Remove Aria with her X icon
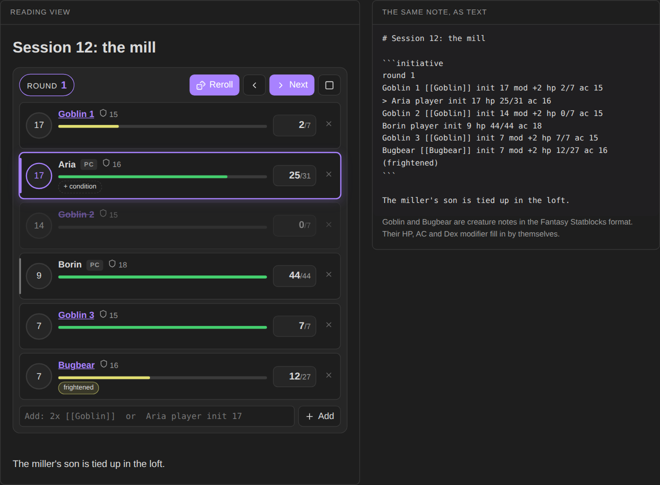This screenshot has height=485, width=660. 329,174
